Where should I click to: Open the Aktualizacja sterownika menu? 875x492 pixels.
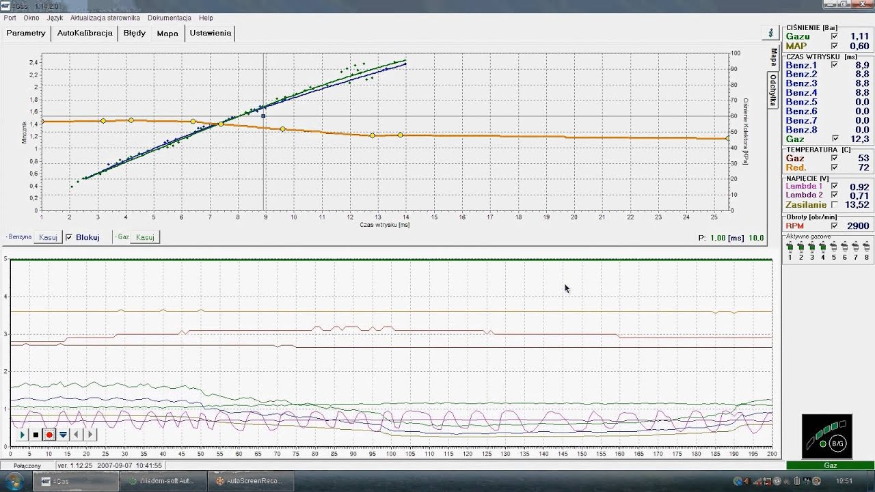coord(105,18)
